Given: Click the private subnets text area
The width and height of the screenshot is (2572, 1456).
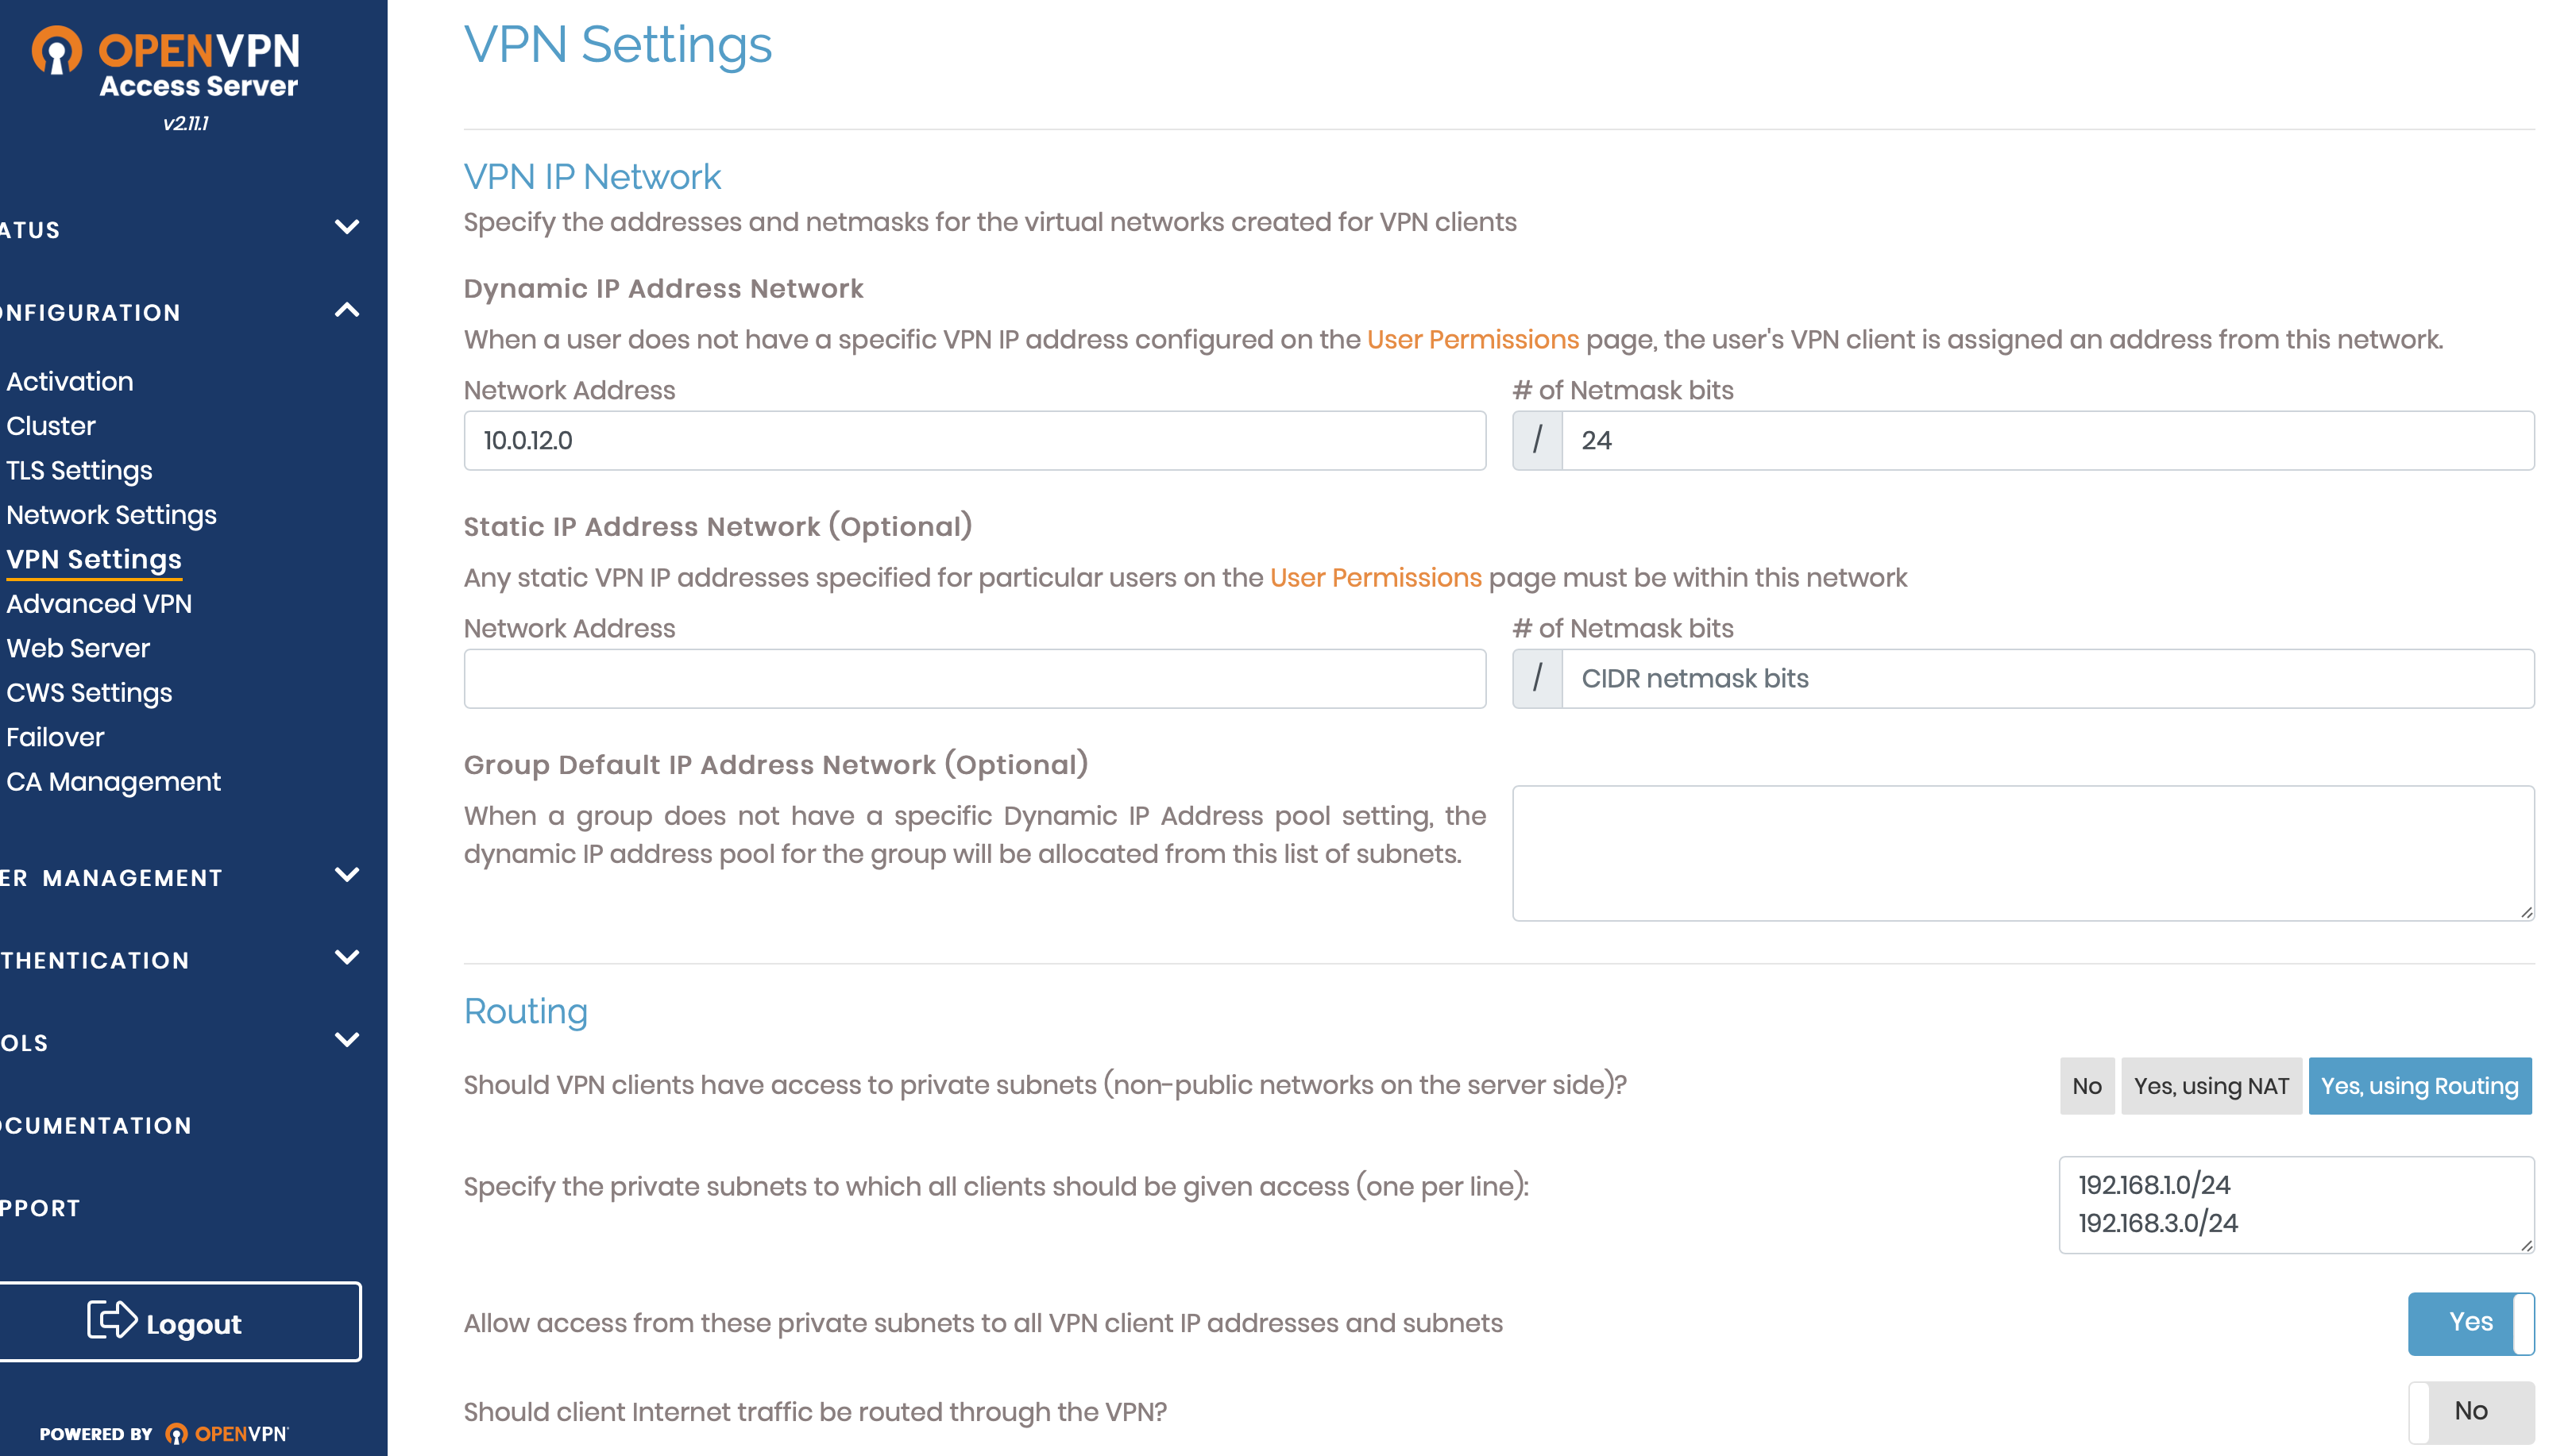Looking at the screenshot, I should pos(2295,1204).
